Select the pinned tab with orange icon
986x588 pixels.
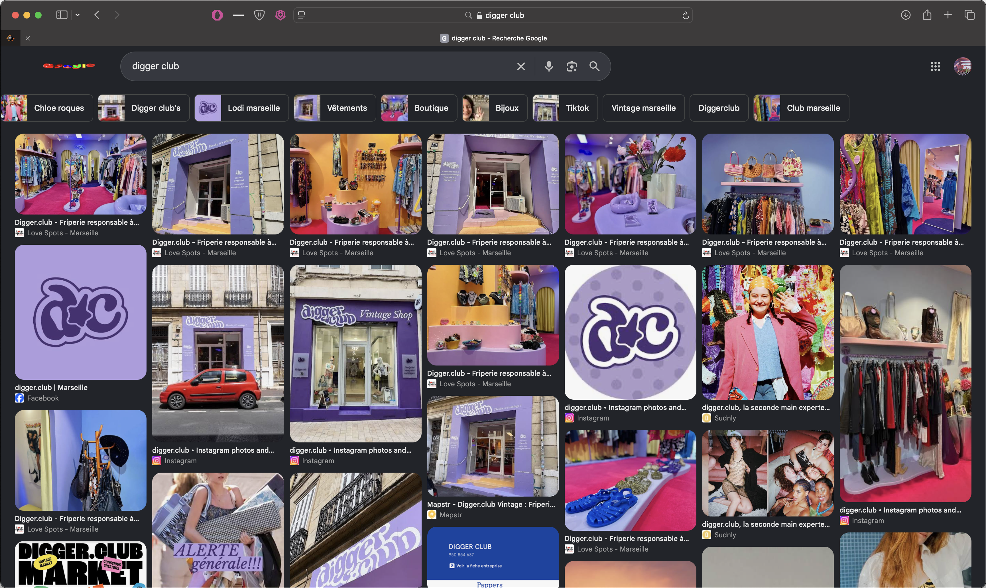coord(11,38)
